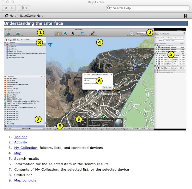Open the Map controls help link
Viewport: 192px width, 189px height.
(25, 180)
